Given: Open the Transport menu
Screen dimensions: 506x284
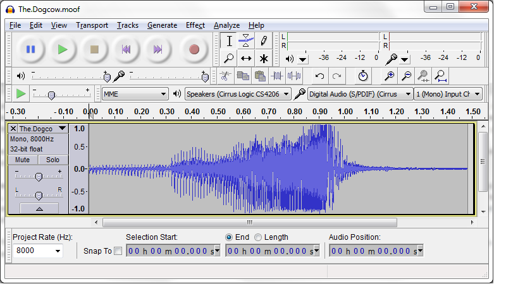Looking at the screenshot, I should 92,25.
